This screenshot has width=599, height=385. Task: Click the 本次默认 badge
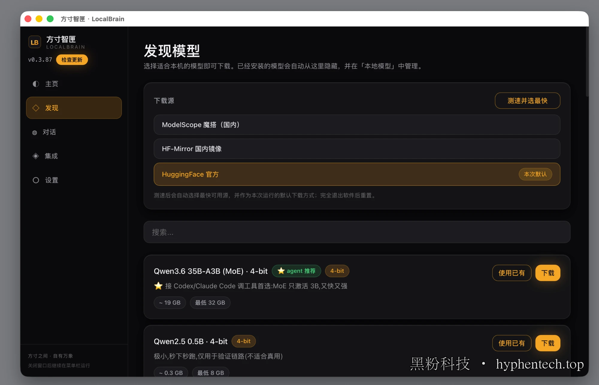point(535,174)
